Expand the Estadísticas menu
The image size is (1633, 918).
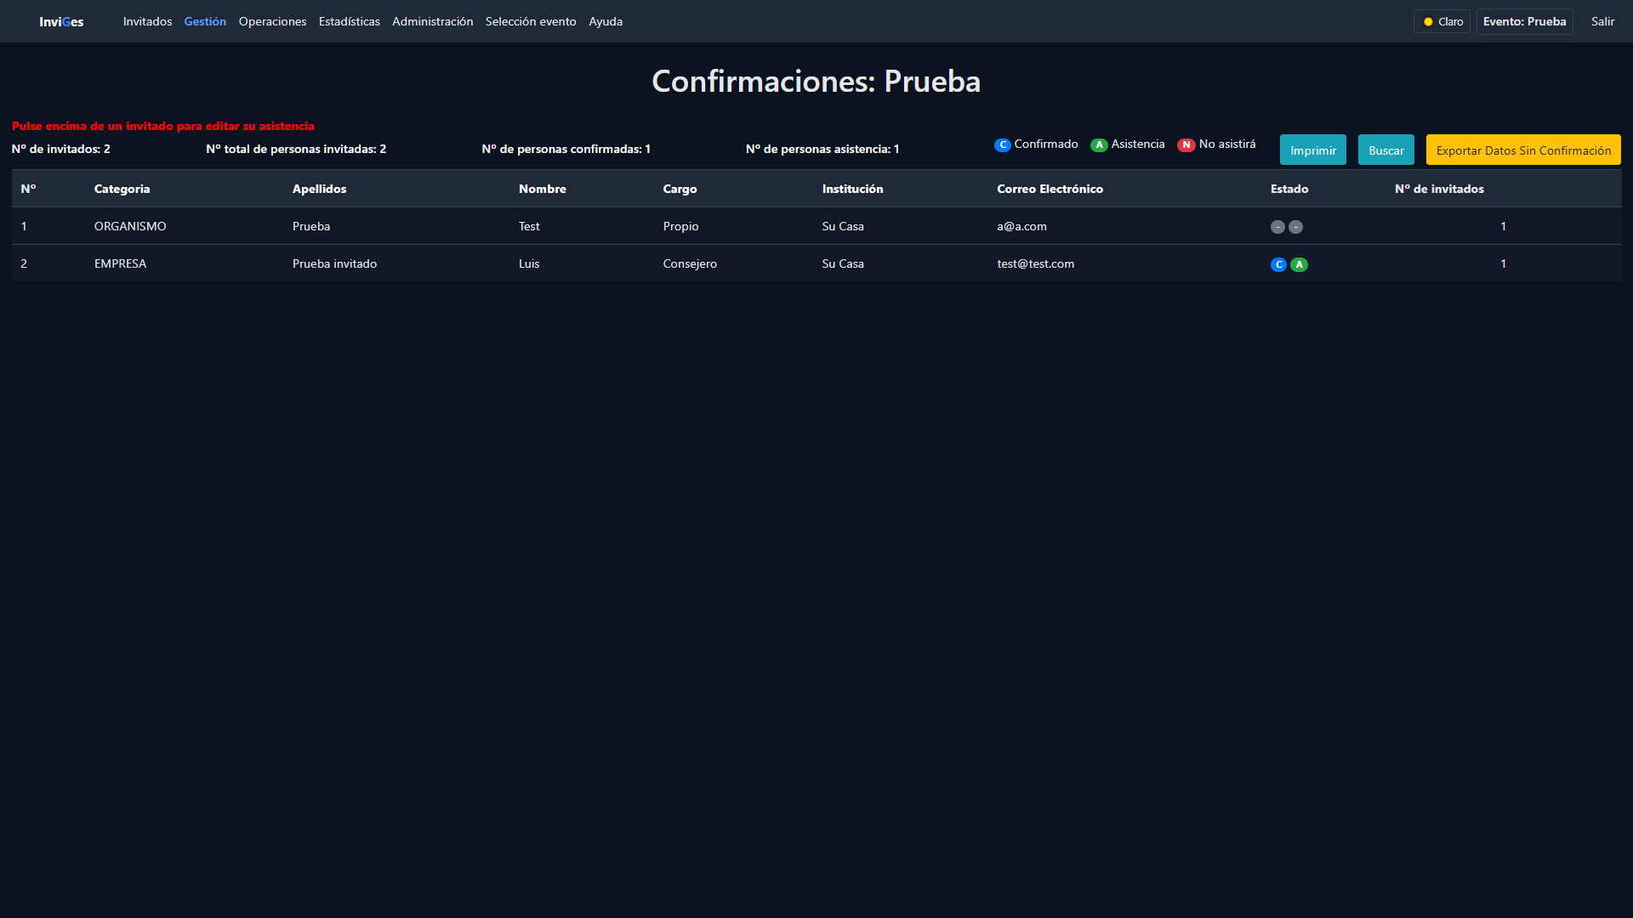[349, 21]
